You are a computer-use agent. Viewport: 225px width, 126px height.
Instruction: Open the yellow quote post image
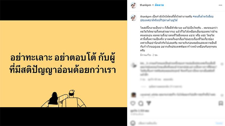(x=64, y=64)
